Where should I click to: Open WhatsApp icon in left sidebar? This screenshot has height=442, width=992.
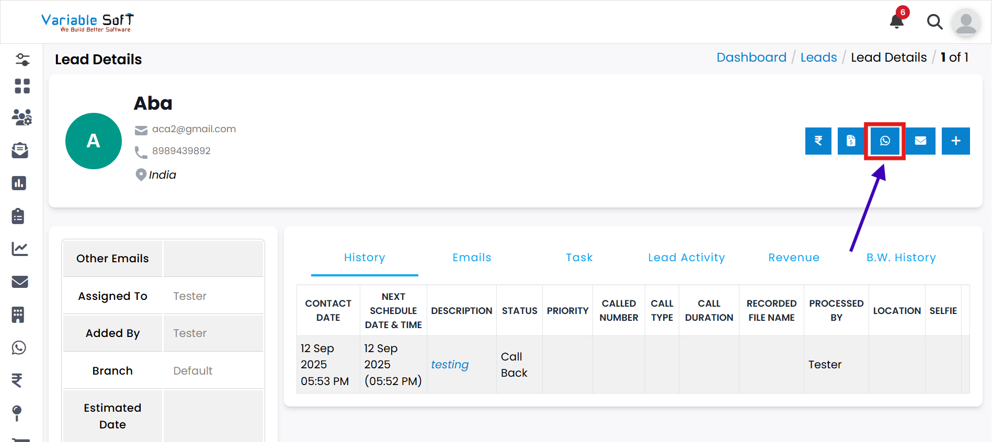[x=19, y=347]
